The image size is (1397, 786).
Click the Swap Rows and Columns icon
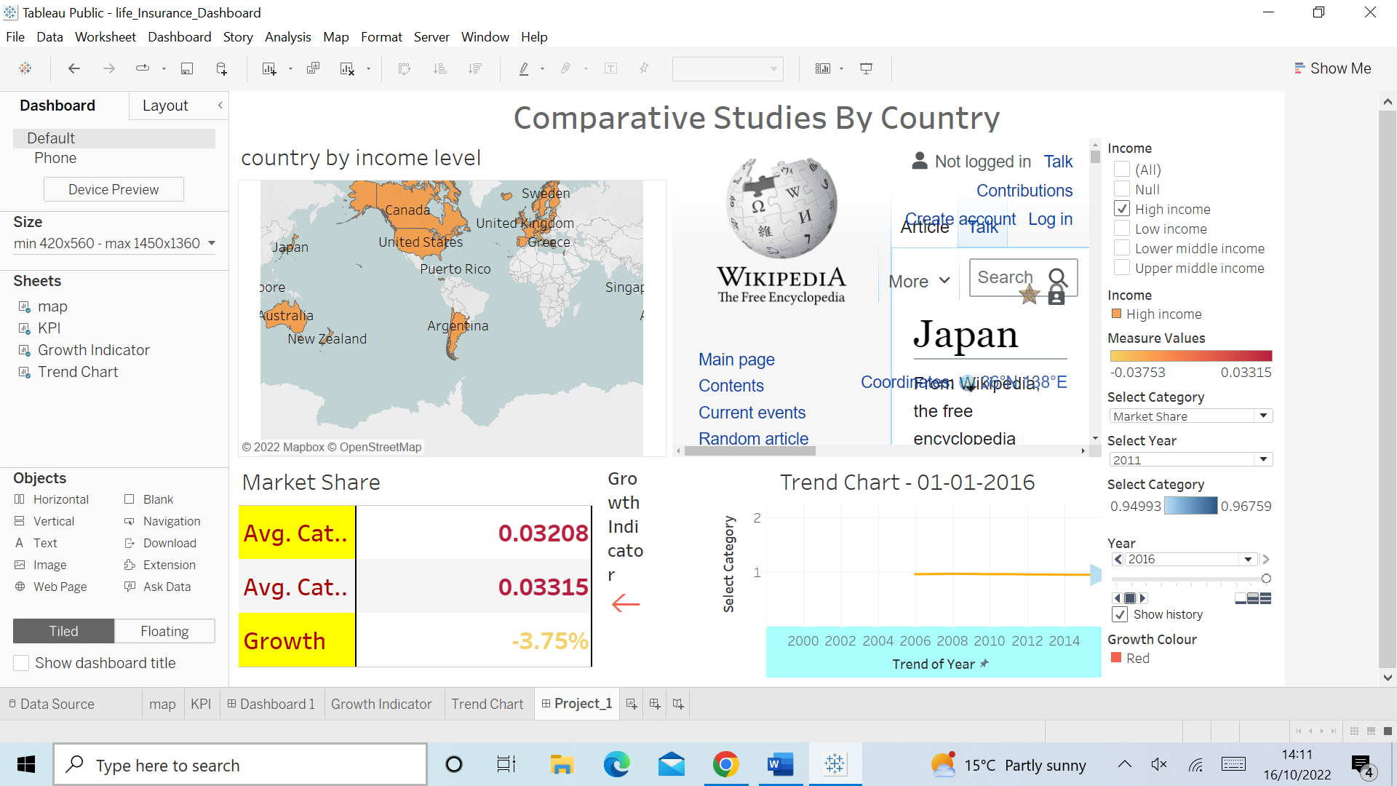coord(404,68)
